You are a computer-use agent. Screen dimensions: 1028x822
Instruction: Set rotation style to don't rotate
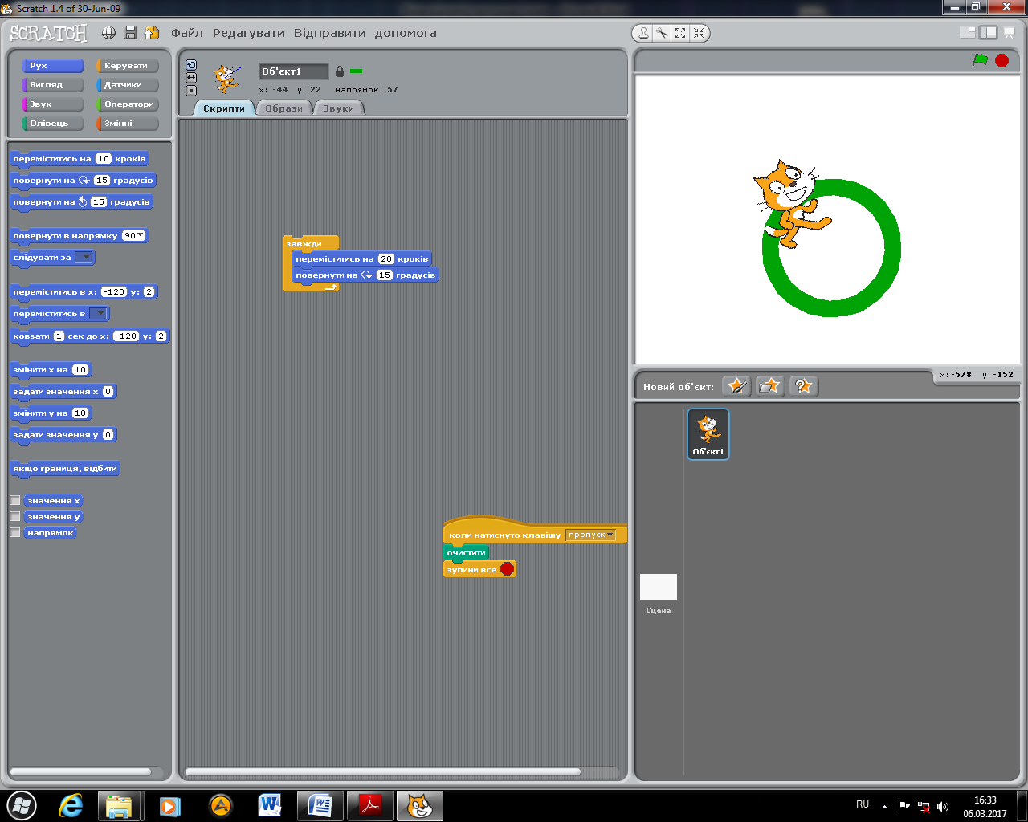[191, 91]
